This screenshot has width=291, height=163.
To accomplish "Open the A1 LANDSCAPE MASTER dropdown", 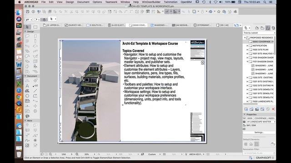I will coord(261,122).
